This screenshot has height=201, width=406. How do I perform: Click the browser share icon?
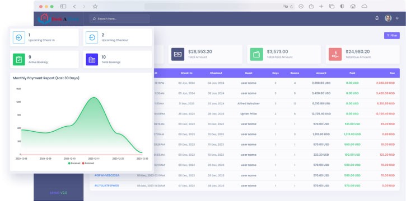click(x=311, y=7)
